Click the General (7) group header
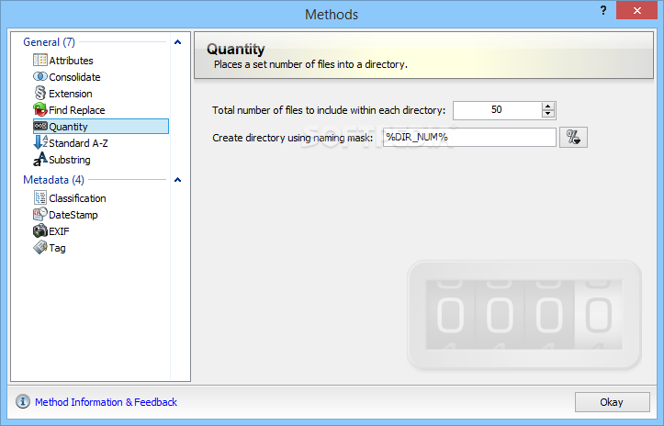The width and height of the screenshot is (664, 426). (x=49, y=42)
